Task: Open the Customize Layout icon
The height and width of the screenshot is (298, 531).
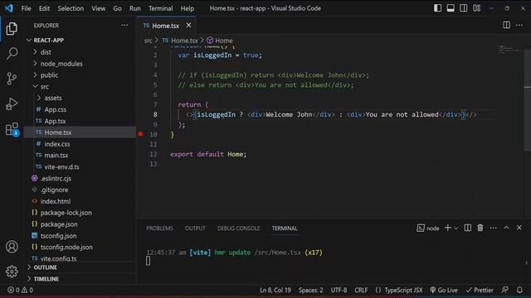Action: (477, 8)
